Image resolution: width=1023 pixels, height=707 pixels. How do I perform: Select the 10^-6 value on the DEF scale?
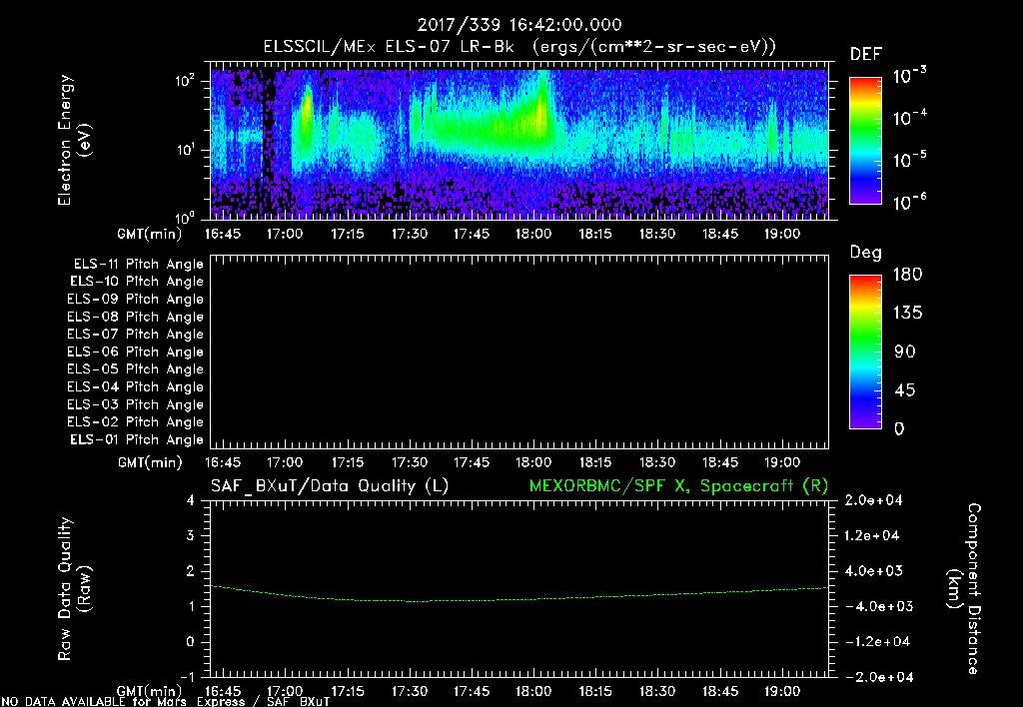click(909, 202)
